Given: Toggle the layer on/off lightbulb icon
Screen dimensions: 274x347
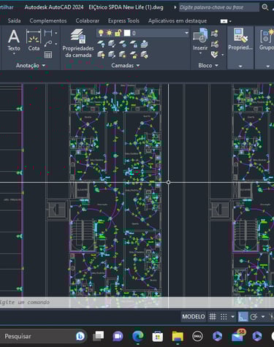Looking at the screenshot, I should pos(101,33).
